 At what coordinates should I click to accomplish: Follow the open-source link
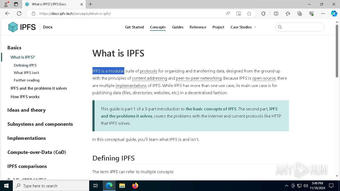point(264,78)
